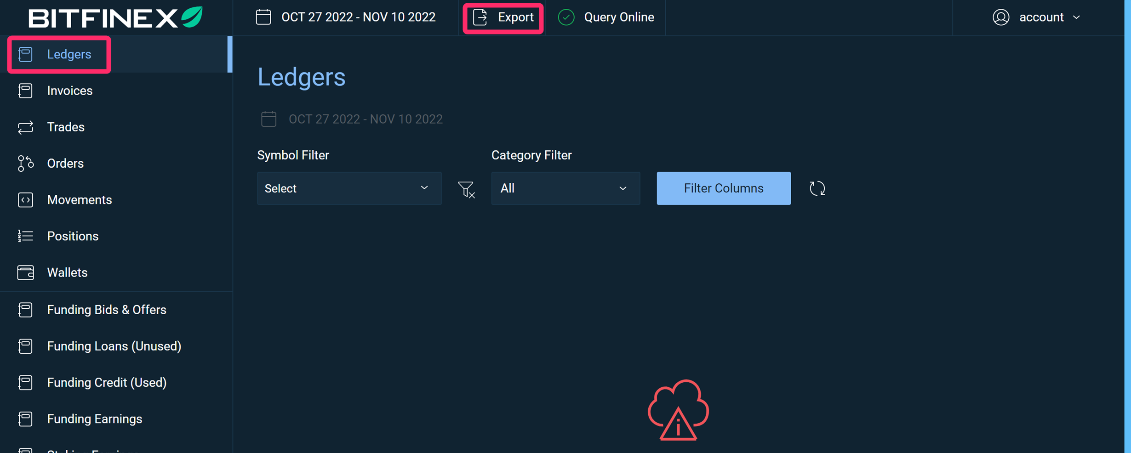Click the Filter Columns button

click(x=723, y=188)
